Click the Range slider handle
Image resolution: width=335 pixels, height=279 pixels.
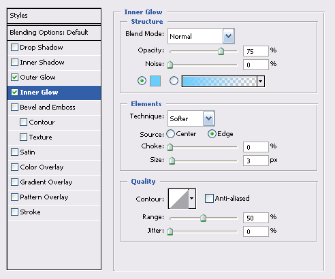(203, 218)
